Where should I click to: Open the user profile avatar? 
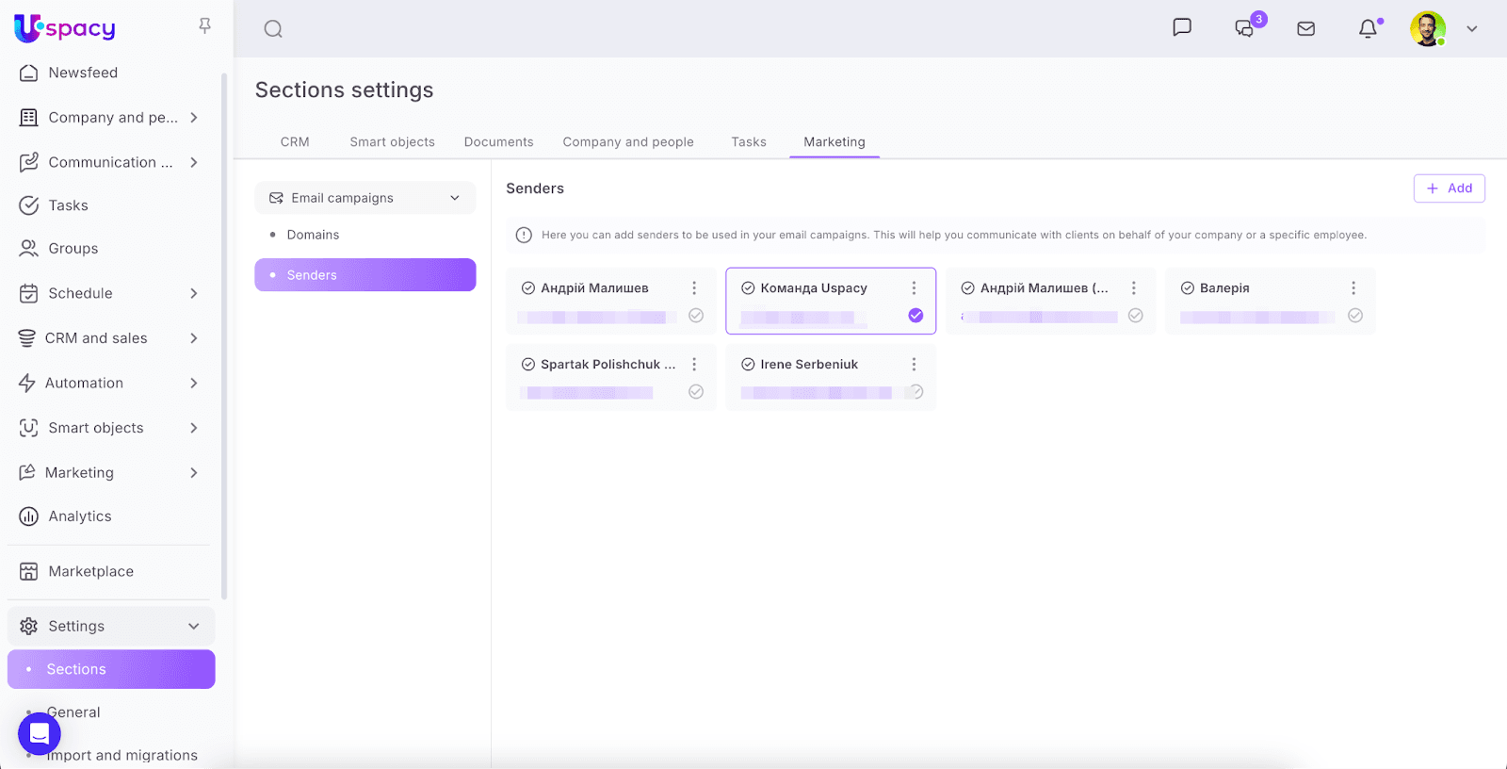(x=1427, y=29)
